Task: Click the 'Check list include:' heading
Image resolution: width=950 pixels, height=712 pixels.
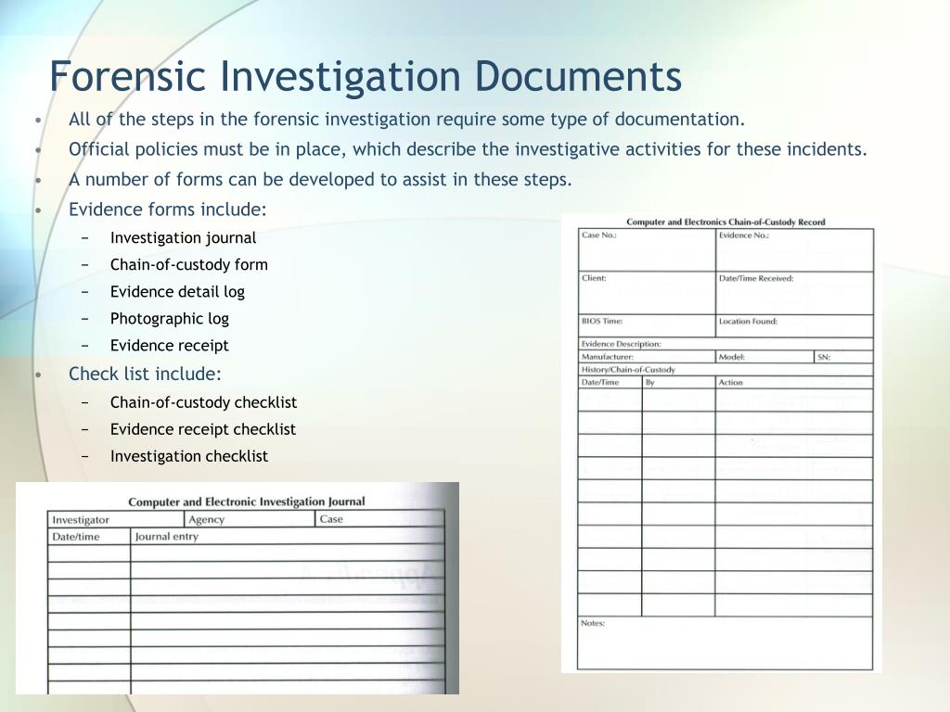Action: coord(145,374)
